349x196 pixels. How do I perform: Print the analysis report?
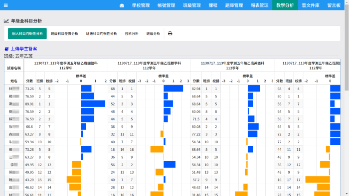tap(170, 33)
